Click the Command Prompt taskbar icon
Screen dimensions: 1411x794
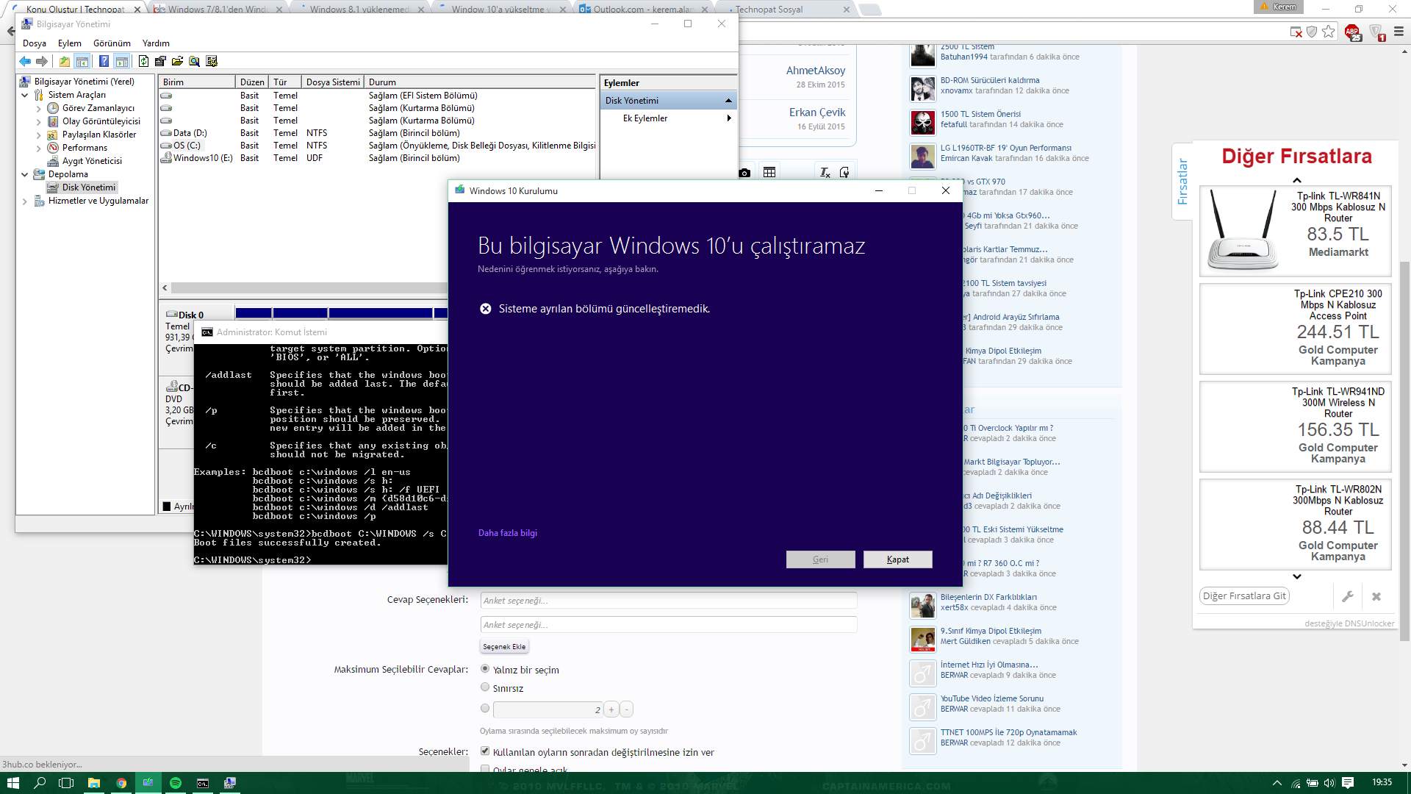click(203, 783)
